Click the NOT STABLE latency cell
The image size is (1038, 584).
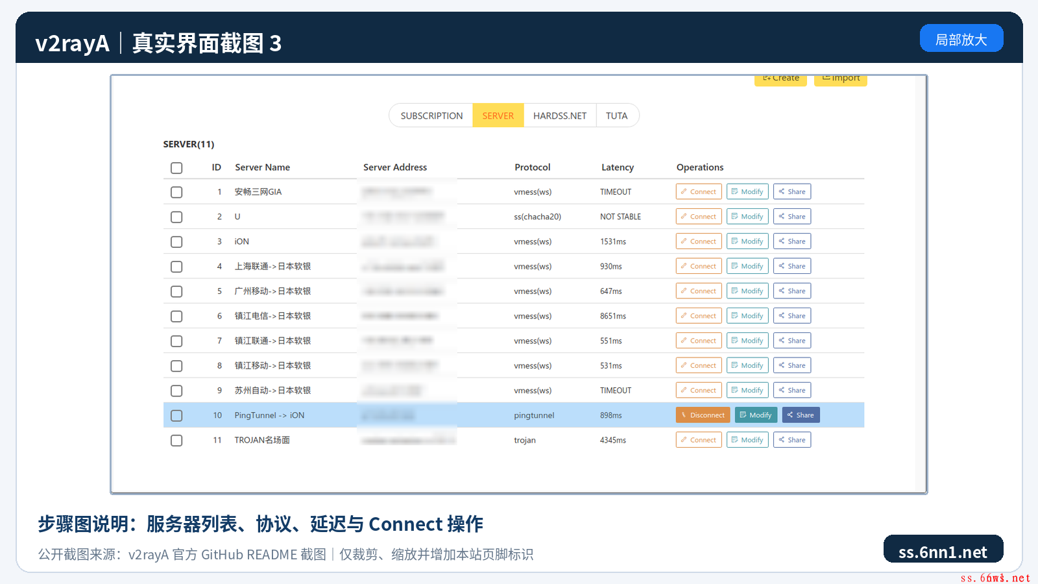point(620,217)
